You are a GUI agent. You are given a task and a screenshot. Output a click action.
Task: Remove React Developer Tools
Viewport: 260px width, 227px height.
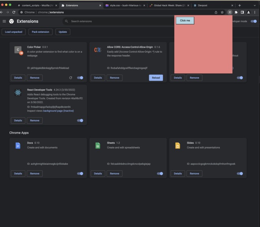tap(35, 120)
